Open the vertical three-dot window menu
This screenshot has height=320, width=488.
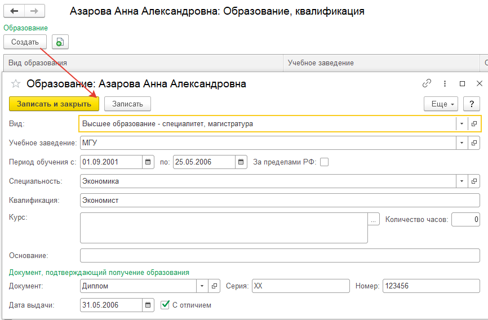point(445,83)
